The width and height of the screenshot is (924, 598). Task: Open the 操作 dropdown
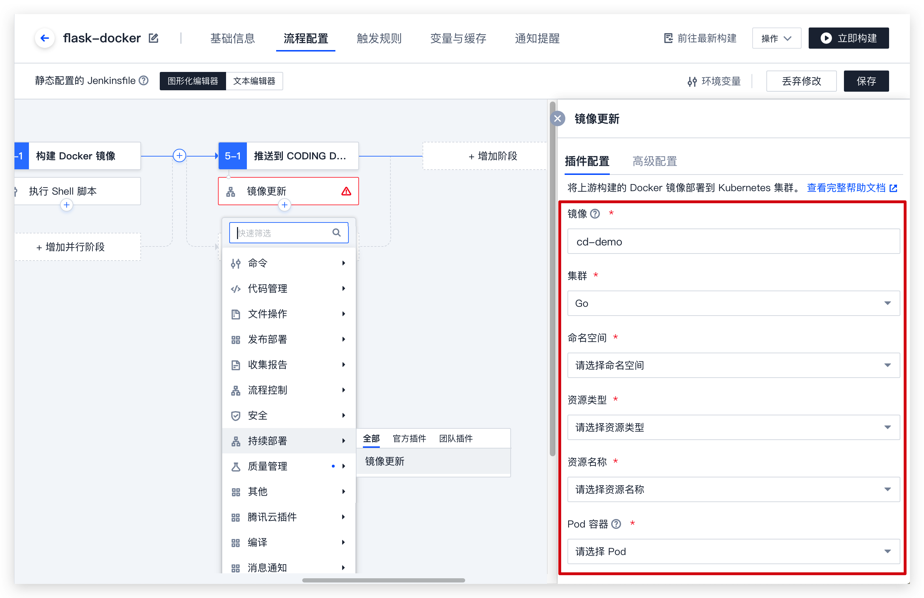[x=777, y=38]
